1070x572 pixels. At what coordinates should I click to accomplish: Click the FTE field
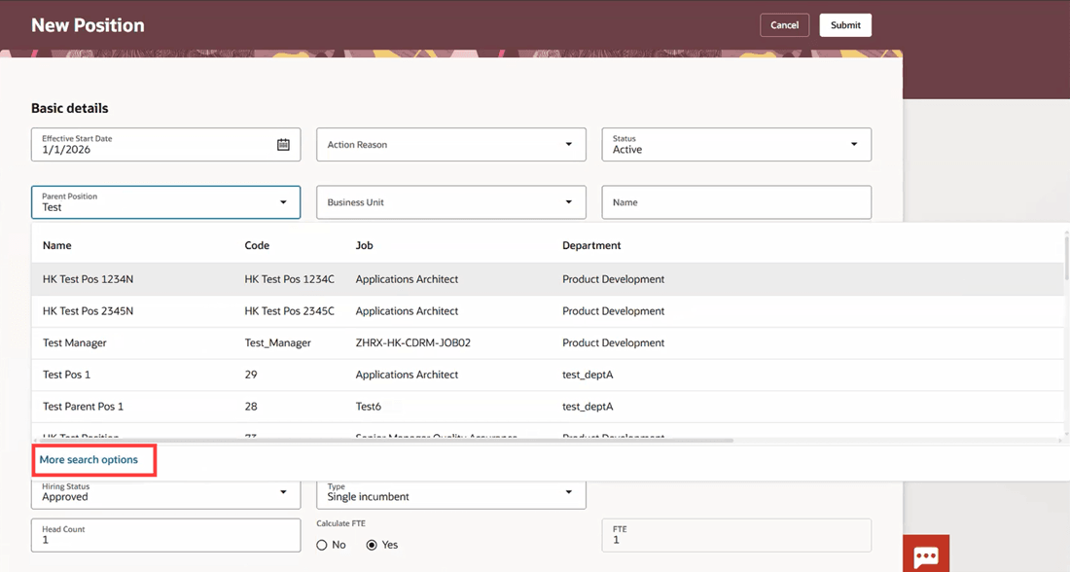736,535
